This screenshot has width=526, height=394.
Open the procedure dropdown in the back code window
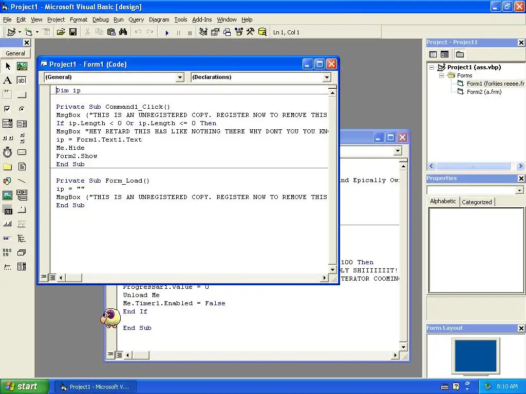[x=398, y=151]
